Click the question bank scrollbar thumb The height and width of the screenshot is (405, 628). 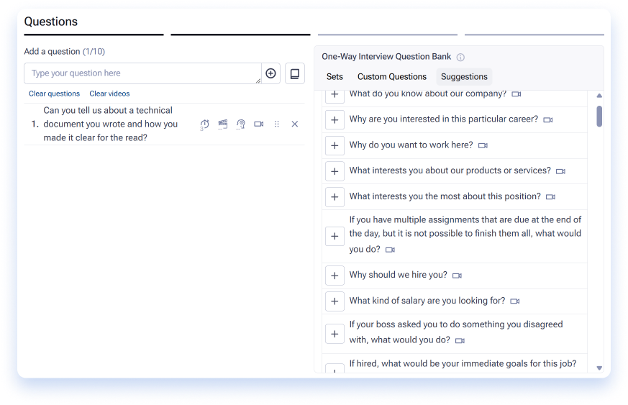[x=599, y=116]
